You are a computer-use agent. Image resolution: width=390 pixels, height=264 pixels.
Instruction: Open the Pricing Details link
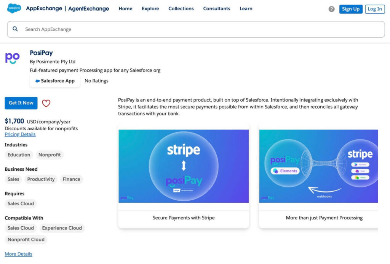point(20,134)
